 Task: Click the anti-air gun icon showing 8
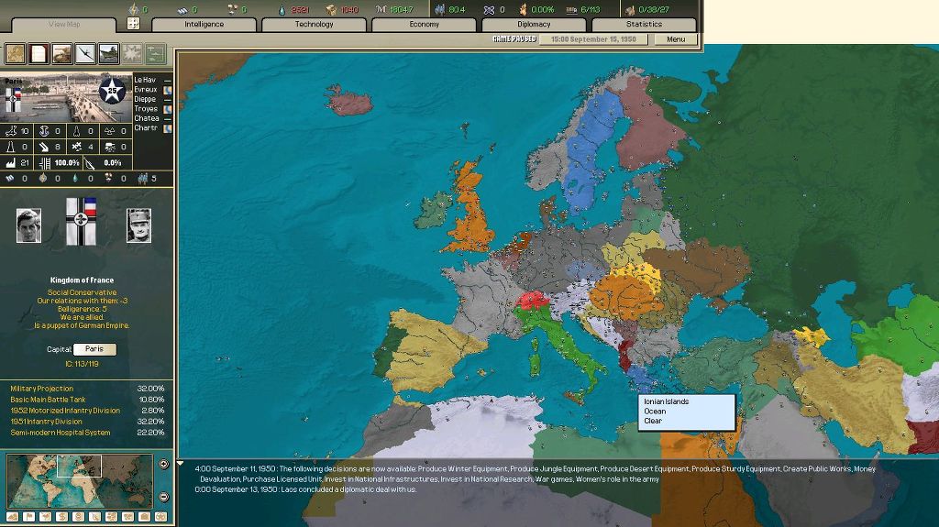click(x=43, y=147)
